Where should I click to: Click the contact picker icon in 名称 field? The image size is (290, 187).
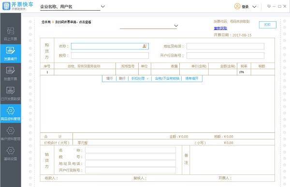145,46
